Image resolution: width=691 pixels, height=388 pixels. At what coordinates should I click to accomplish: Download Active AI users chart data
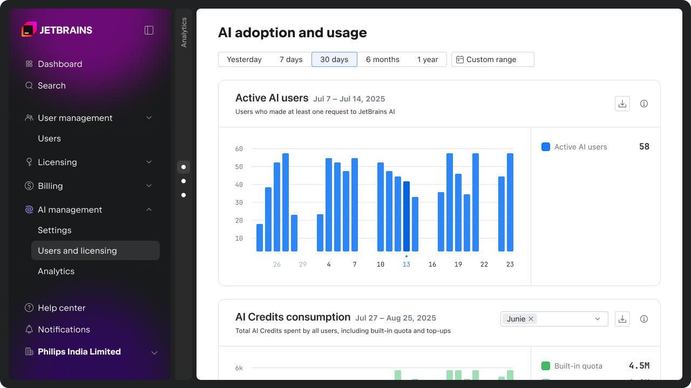pyautogui.click(x=622, y=104)
